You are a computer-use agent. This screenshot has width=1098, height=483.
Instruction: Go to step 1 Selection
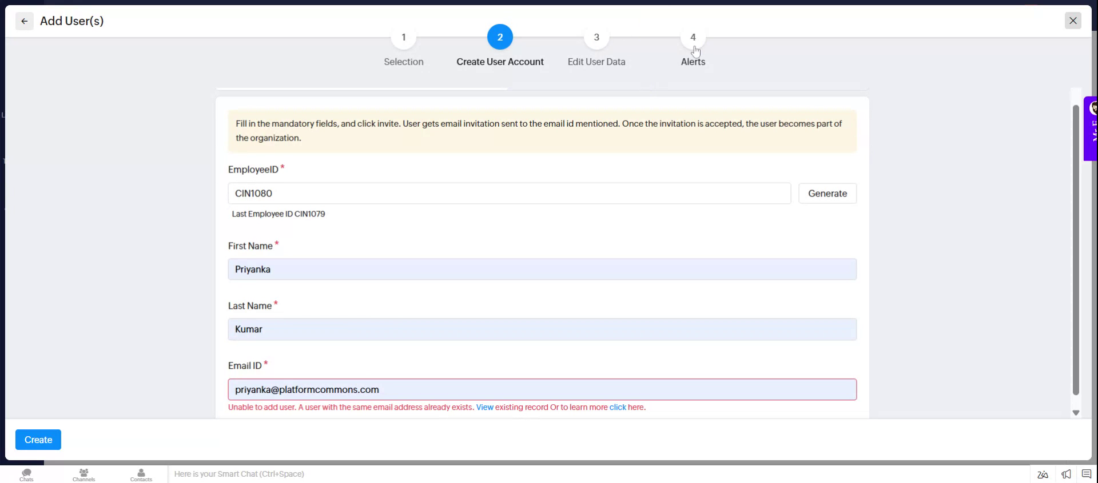(x=404, y=37)
